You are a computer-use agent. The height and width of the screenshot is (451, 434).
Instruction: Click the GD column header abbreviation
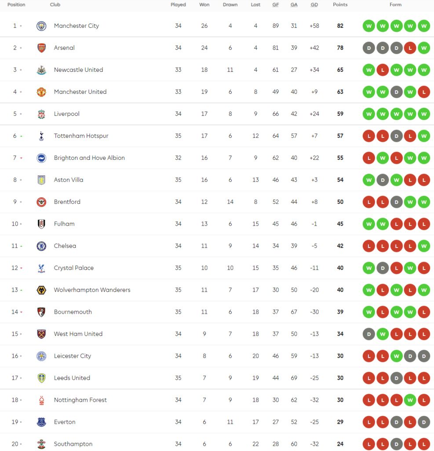point(314,4)
